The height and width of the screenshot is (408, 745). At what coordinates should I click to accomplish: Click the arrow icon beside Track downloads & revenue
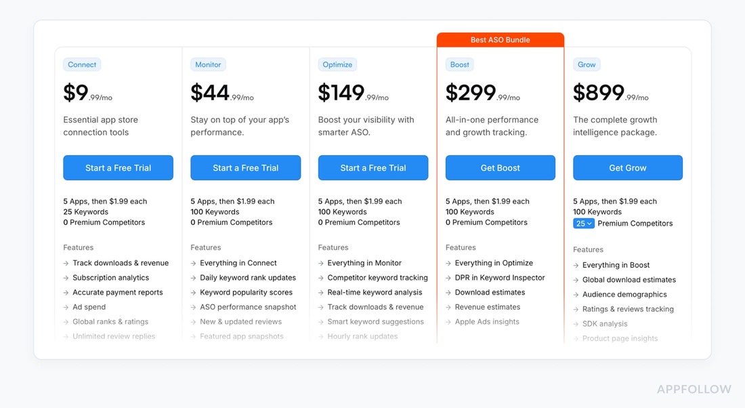click(x=66, y=263)
